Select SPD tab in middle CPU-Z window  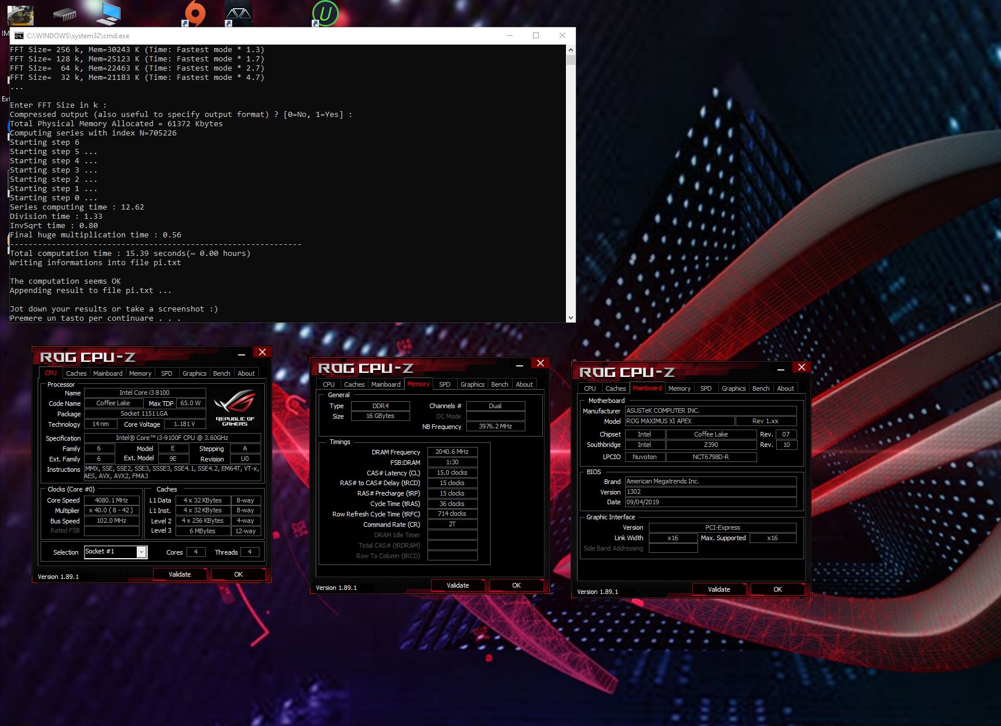coord(445,384)
